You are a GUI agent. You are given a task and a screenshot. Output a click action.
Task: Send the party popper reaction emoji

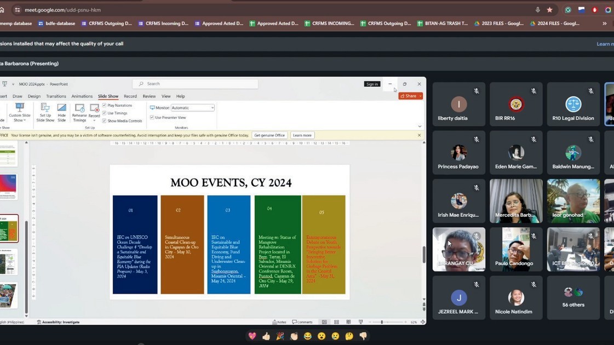tap(280, 336)
